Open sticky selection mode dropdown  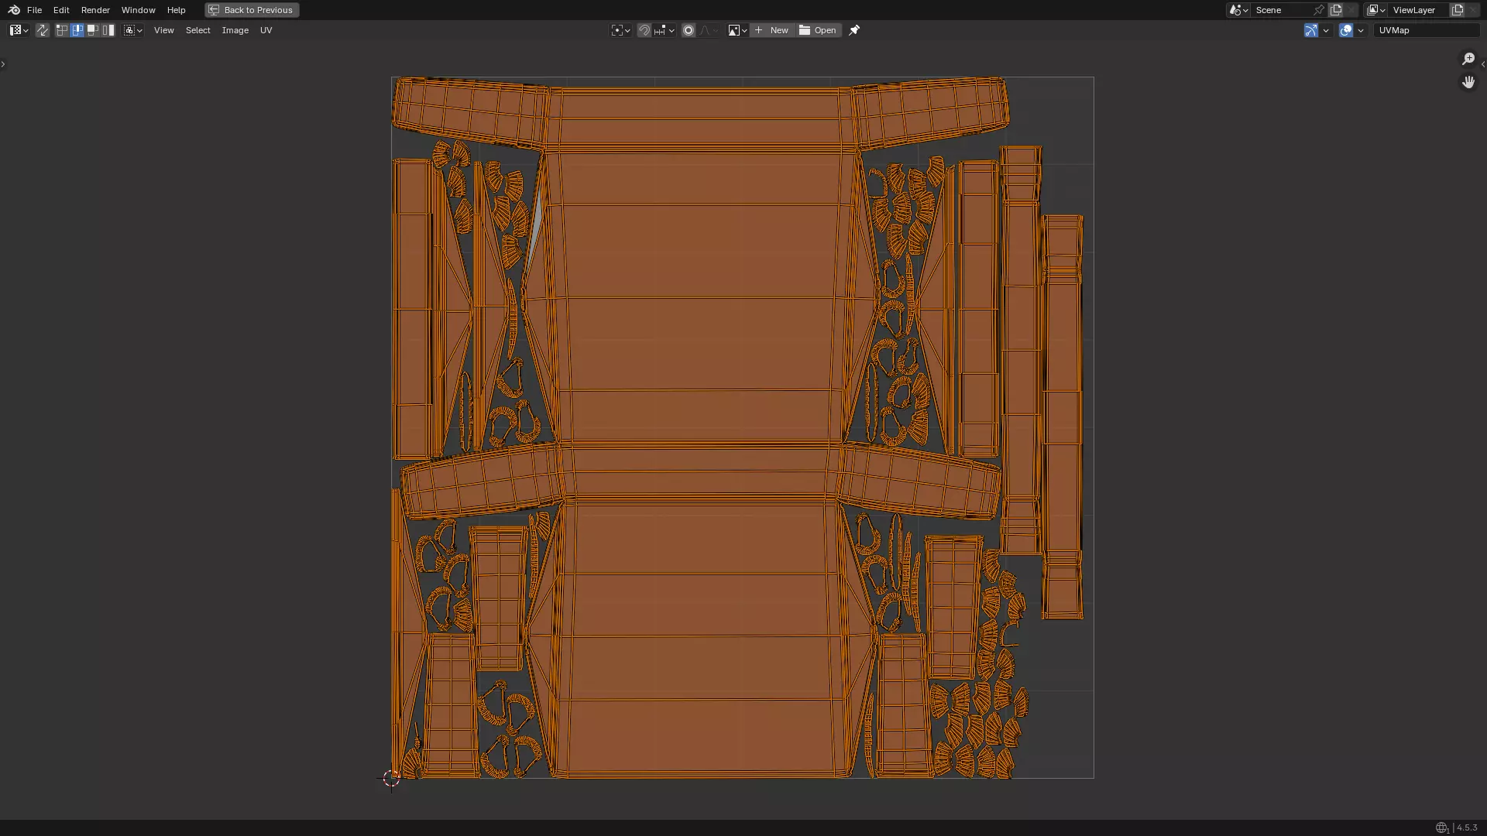pos(133,30)
